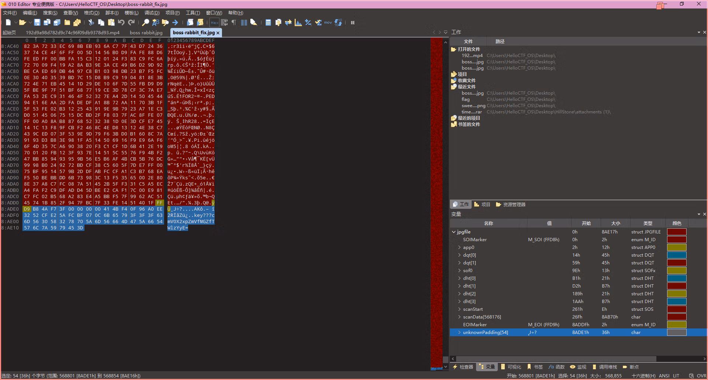This screenshot has height=380, width=708.
Task: Open the Find magnifier tool
Action: pos(146,22)
